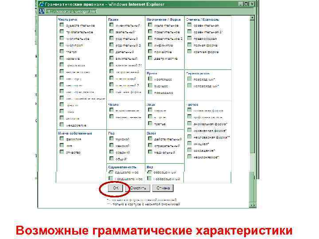Check the сравнительная degree checkbox
The width and height of the screenshot is (319, 239).
190,25
